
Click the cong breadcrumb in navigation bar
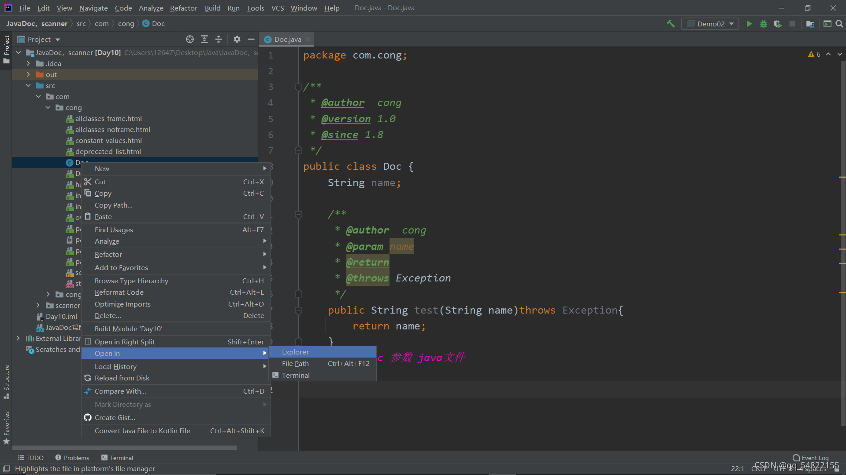pyautogui.click(x=126, y=24)
